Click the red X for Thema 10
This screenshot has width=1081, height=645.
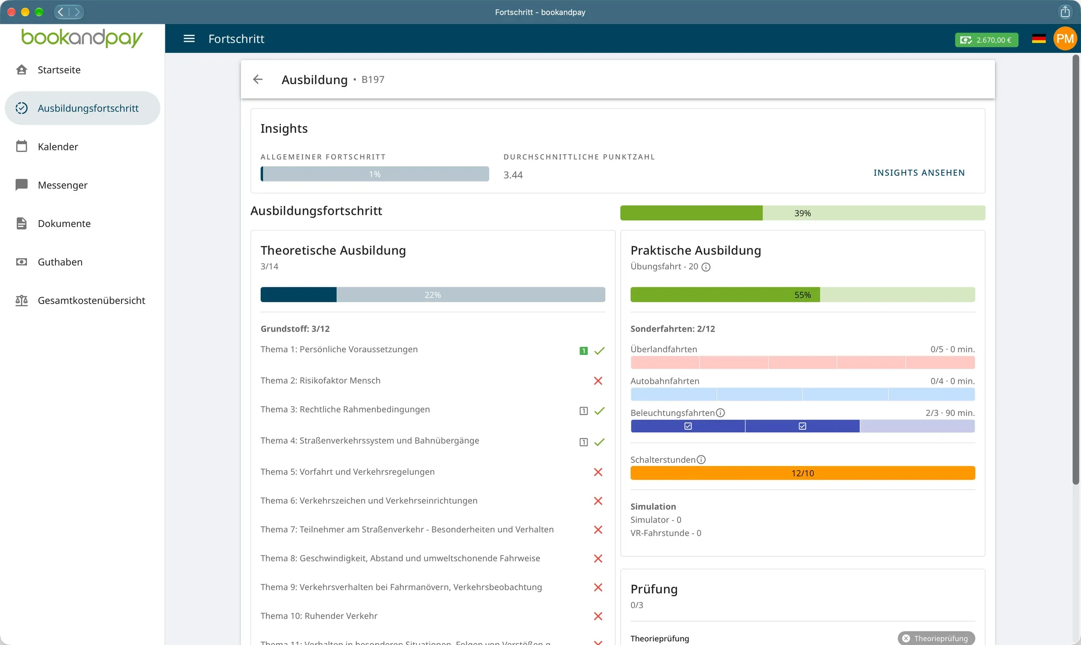coord(598,616)
